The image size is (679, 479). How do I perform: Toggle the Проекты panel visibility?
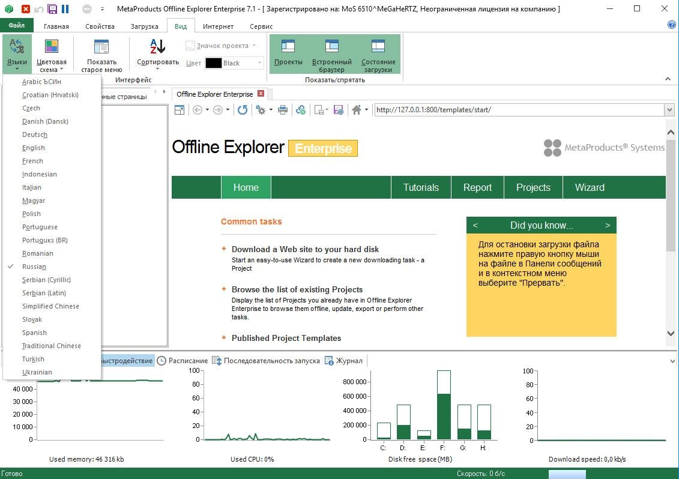pos(288,53)
